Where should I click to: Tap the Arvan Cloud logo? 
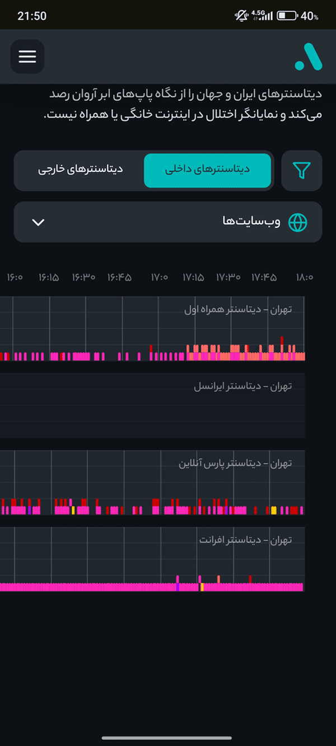309,57
